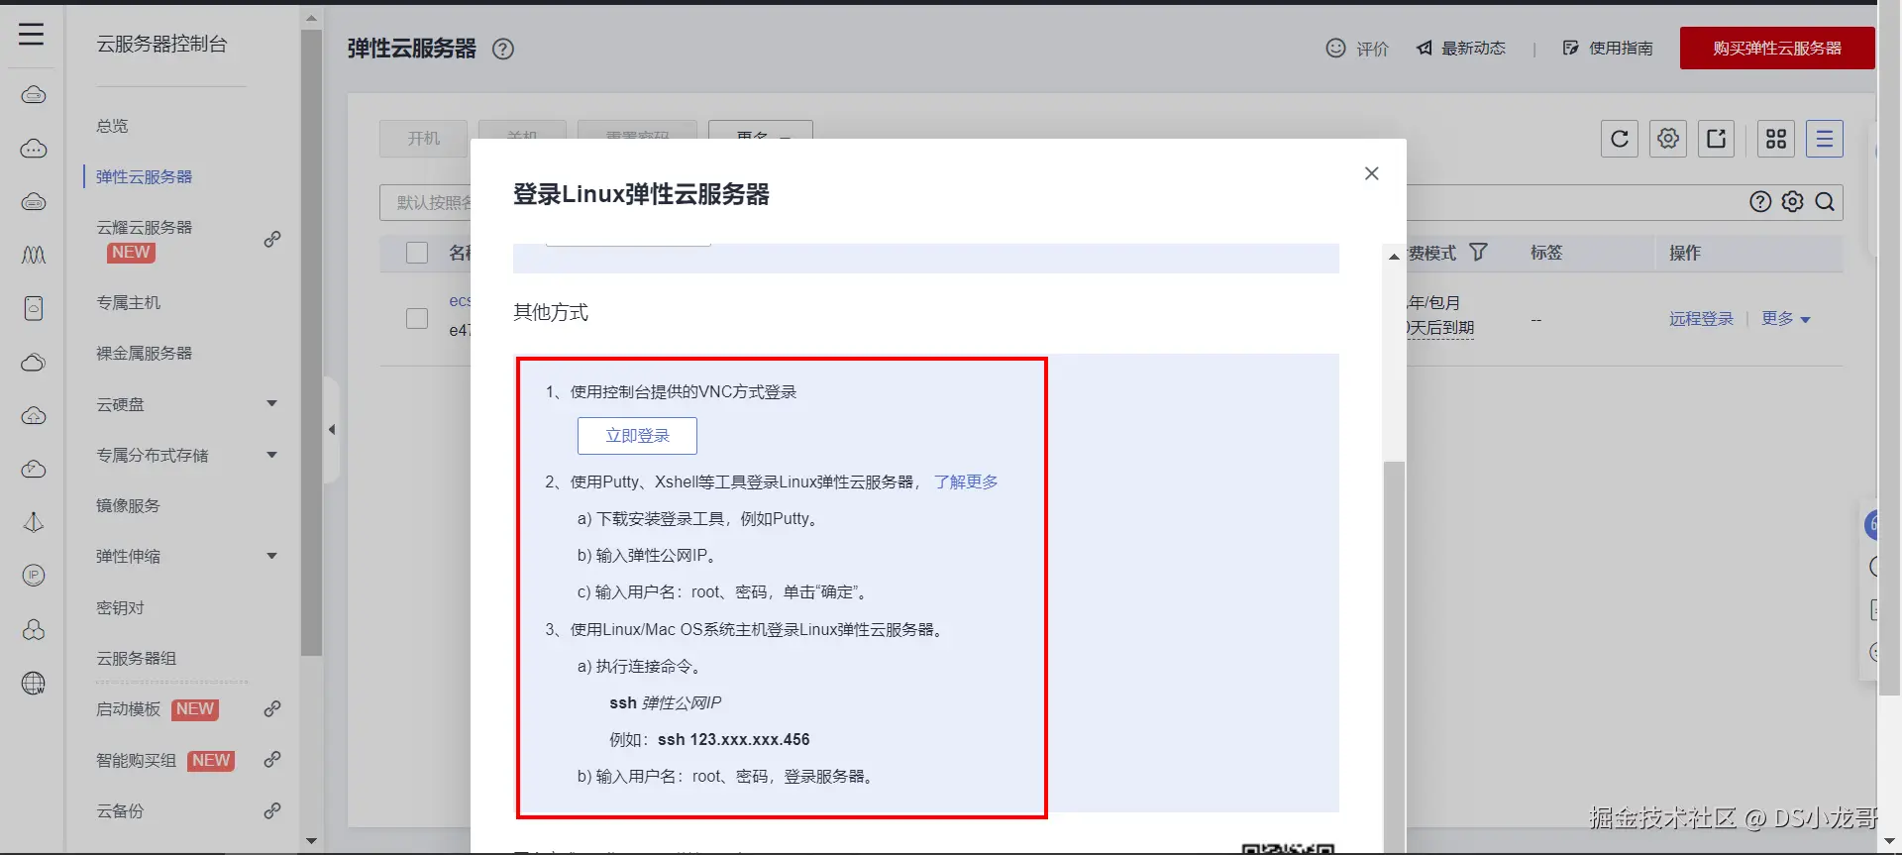Image resolution: width=1902 pixels, height=855 pixels.
Task: Click the export list icon
Action: [1717, 139]
